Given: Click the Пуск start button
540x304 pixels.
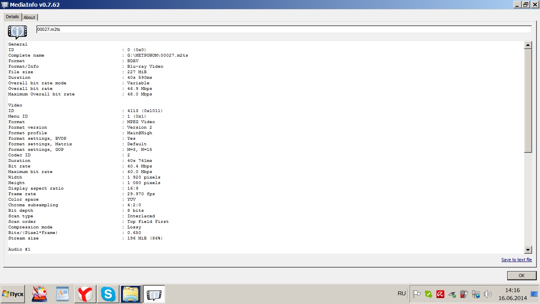Looking at the screenshot, I should (x=13, y=294).
